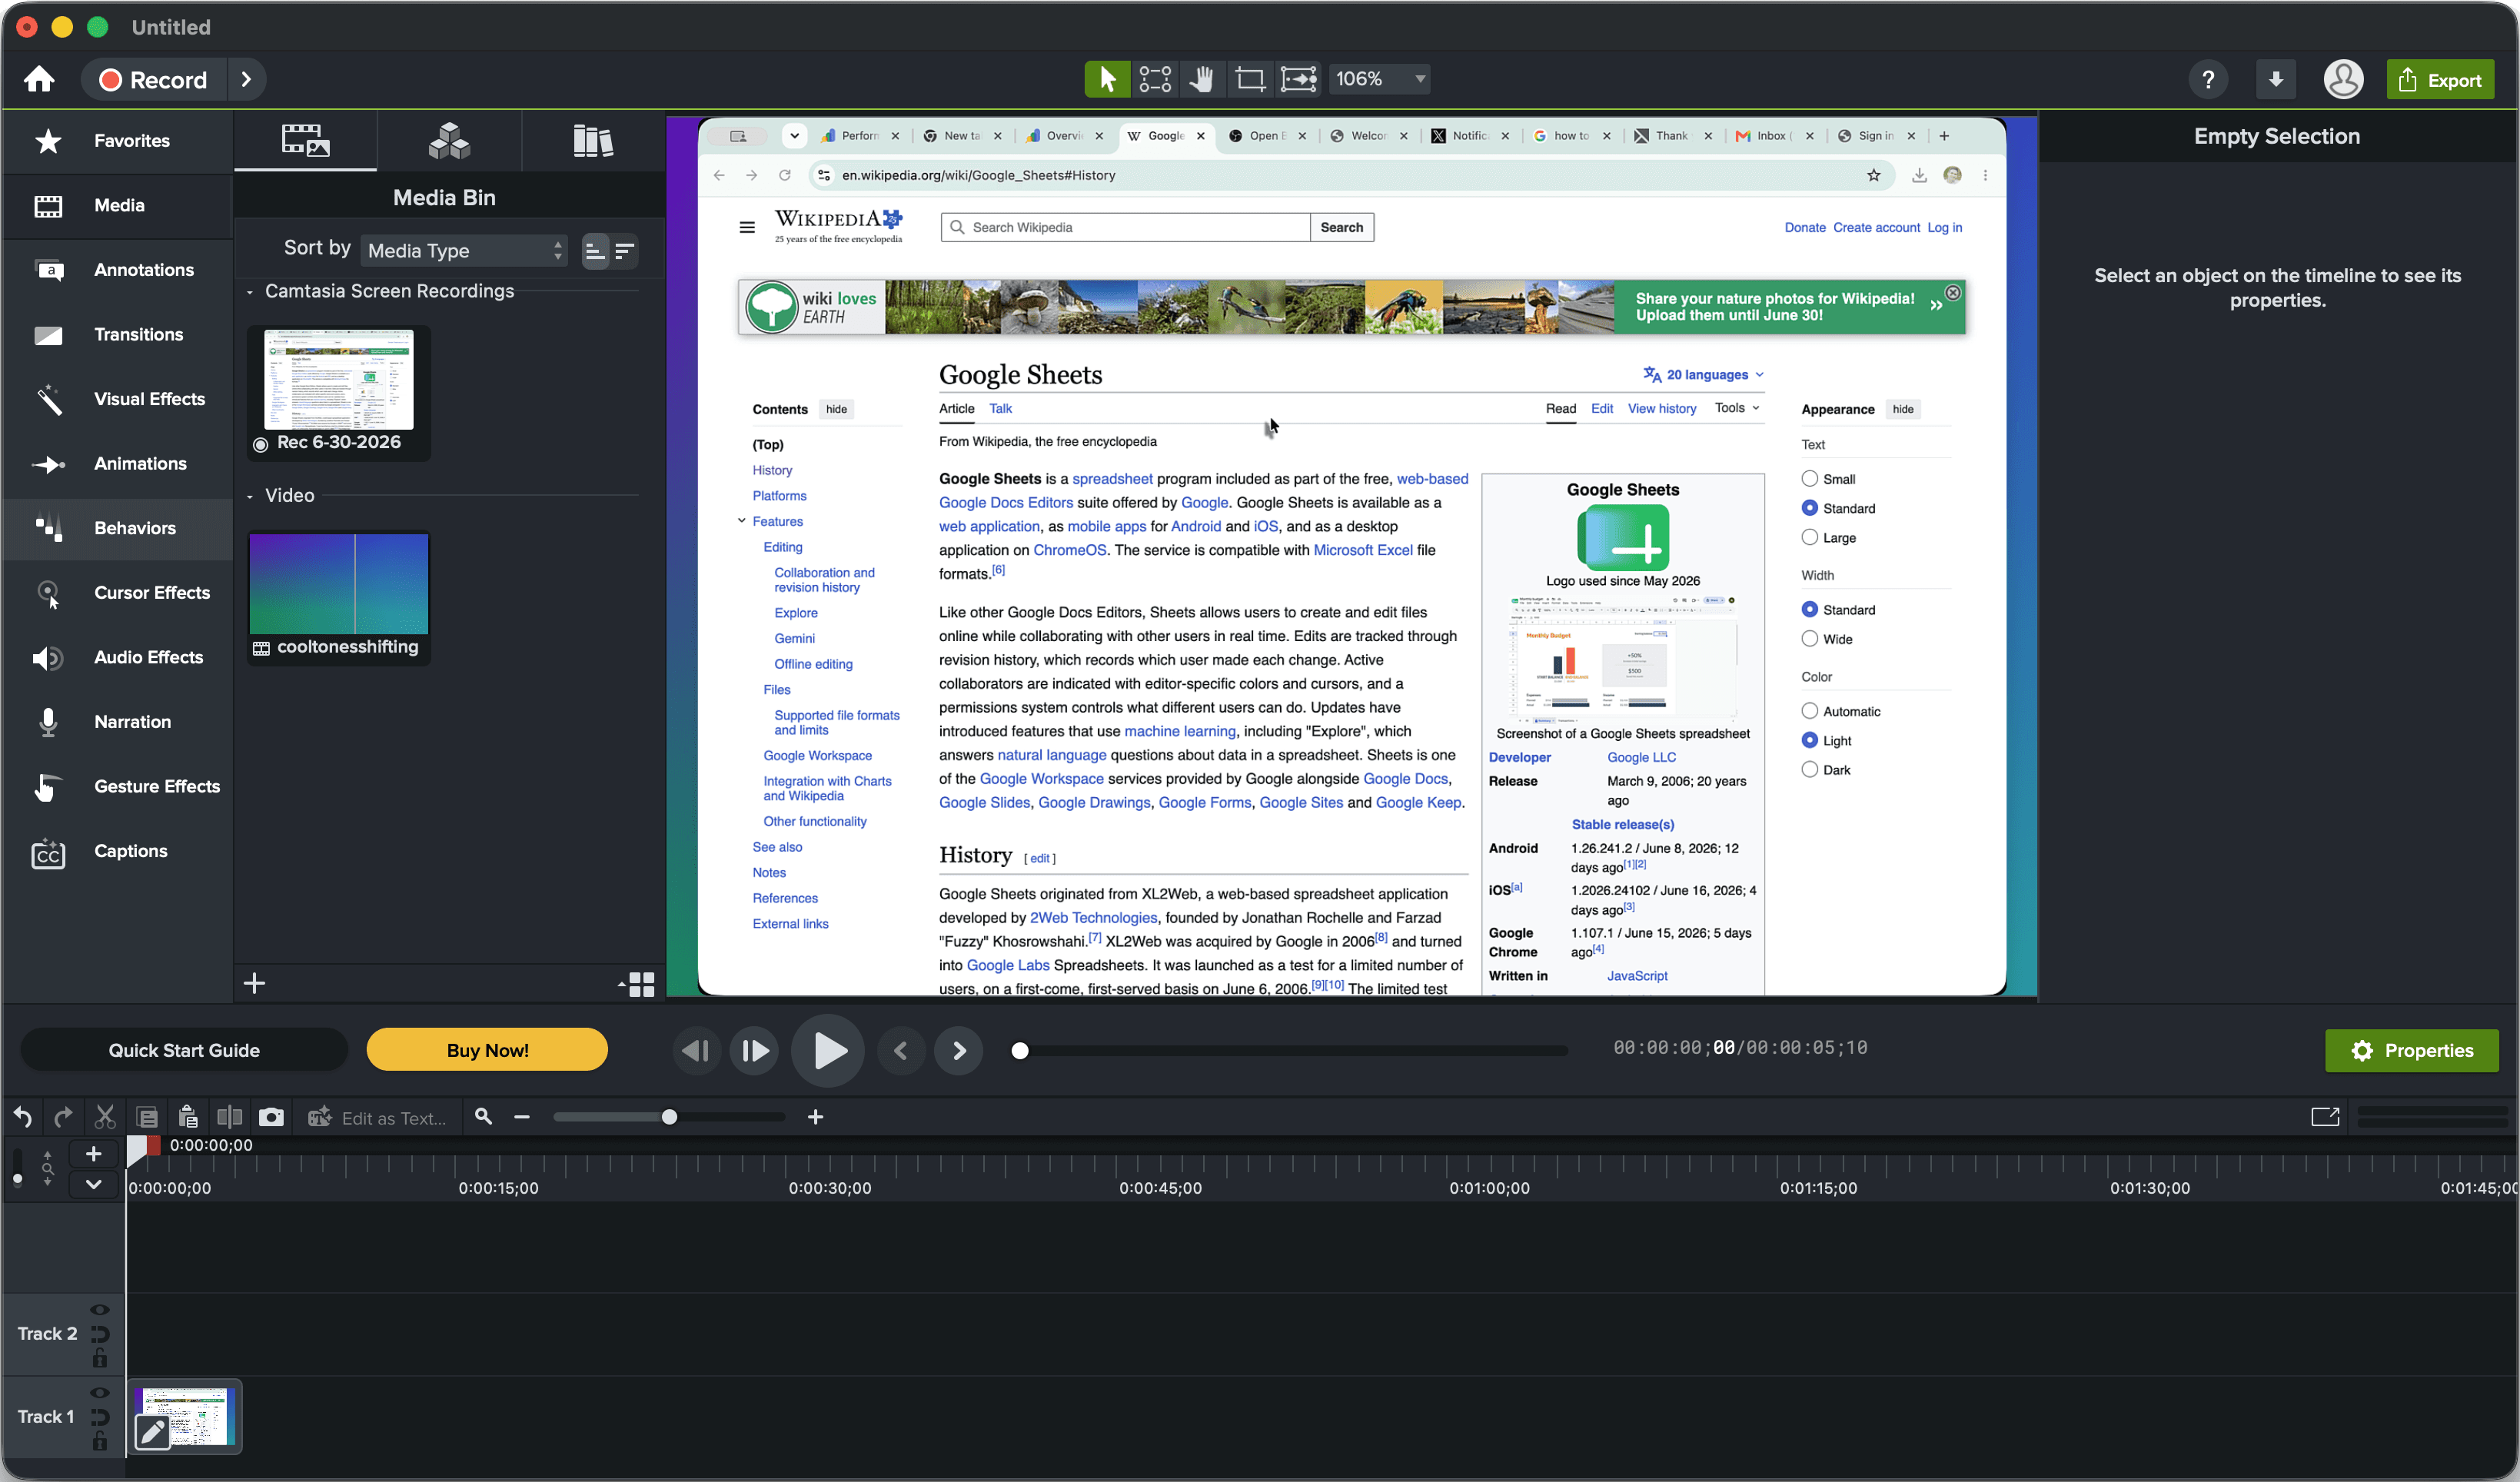
Task: Lock Track 2
Action: (x=100, y=1358)
